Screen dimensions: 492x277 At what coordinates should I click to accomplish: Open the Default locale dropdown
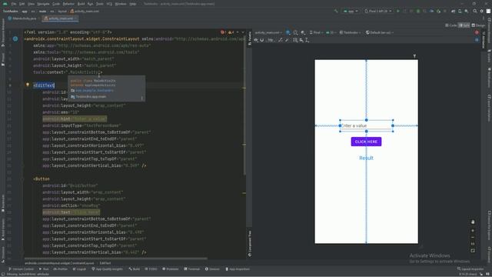pyautogui.click(x=380, y=32)
